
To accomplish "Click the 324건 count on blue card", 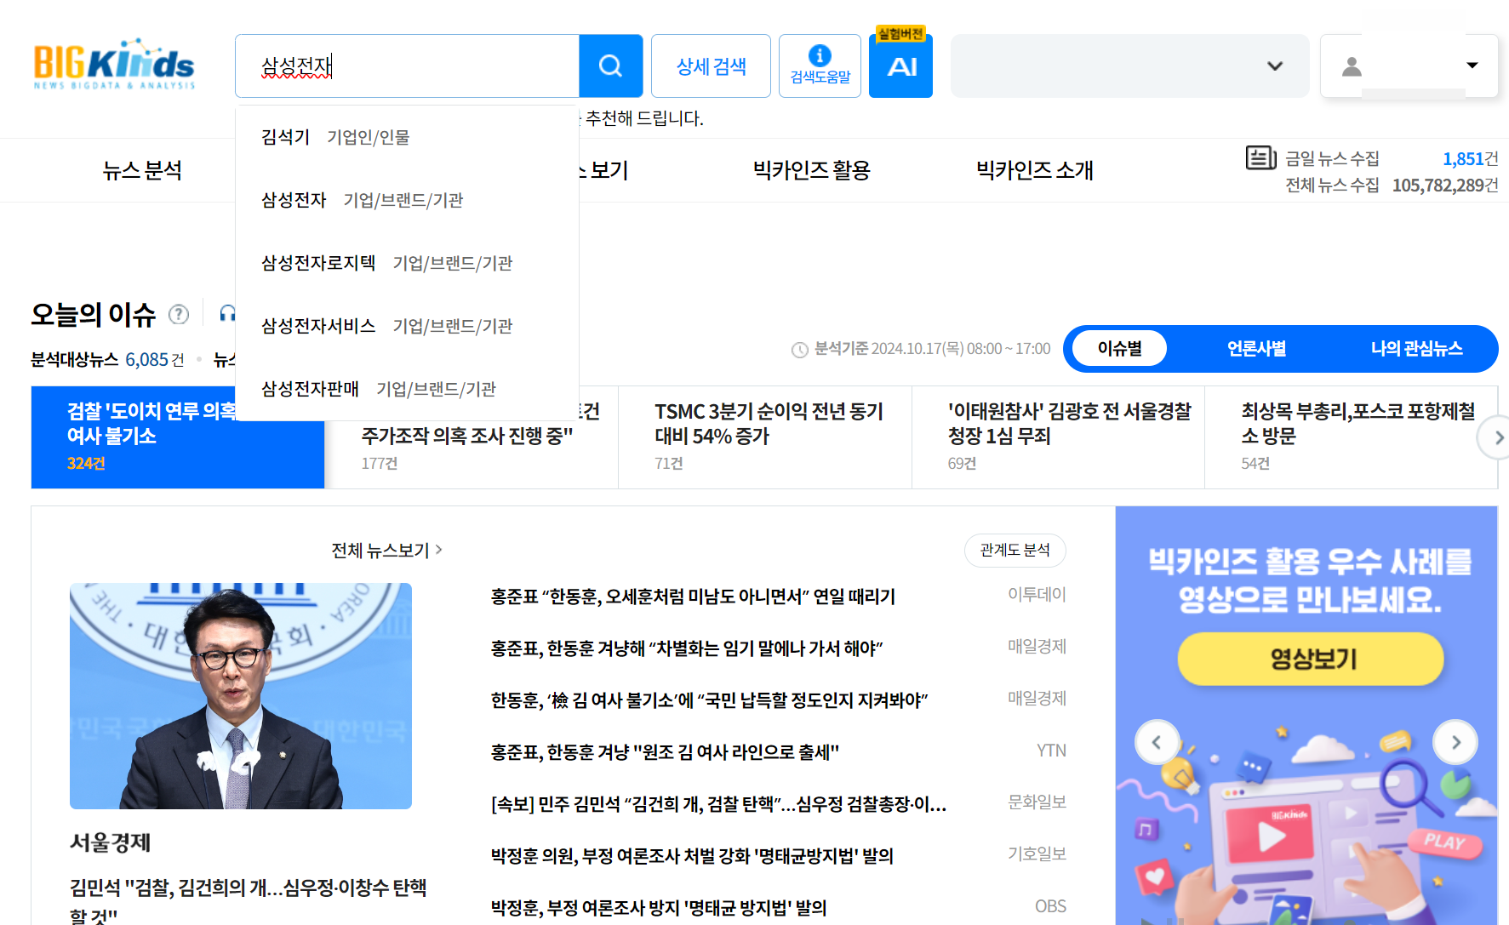I will 86,464.
